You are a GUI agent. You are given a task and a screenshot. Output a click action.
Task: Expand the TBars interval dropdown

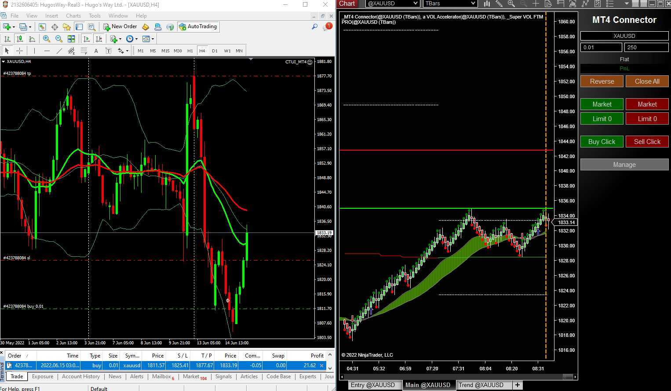coord(450,4)
